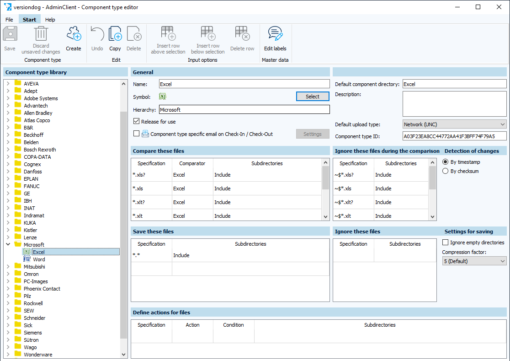The image size is (510, 361).
Task: Open the File menu
Action: [x=10, y=20]
